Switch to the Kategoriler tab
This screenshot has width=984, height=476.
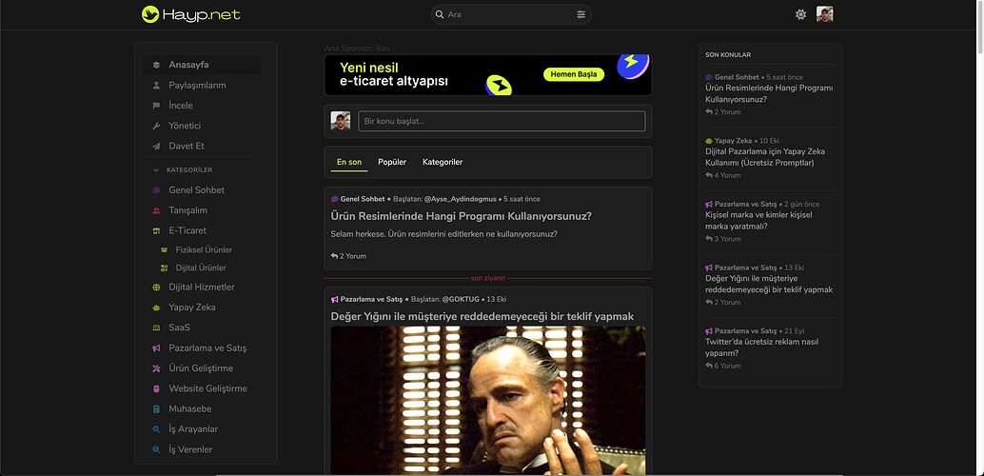coord(443,162)
